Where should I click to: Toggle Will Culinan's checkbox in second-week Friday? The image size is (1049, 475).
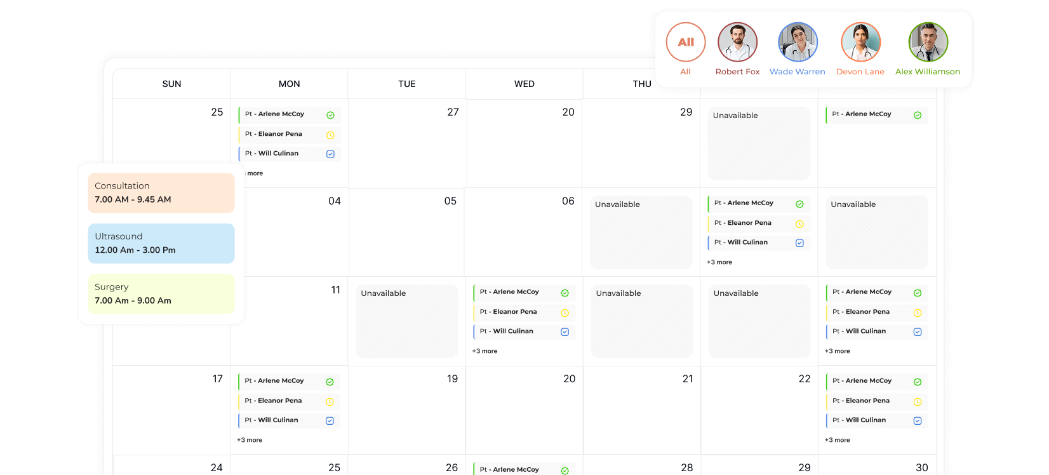click(x=799, y=243)
